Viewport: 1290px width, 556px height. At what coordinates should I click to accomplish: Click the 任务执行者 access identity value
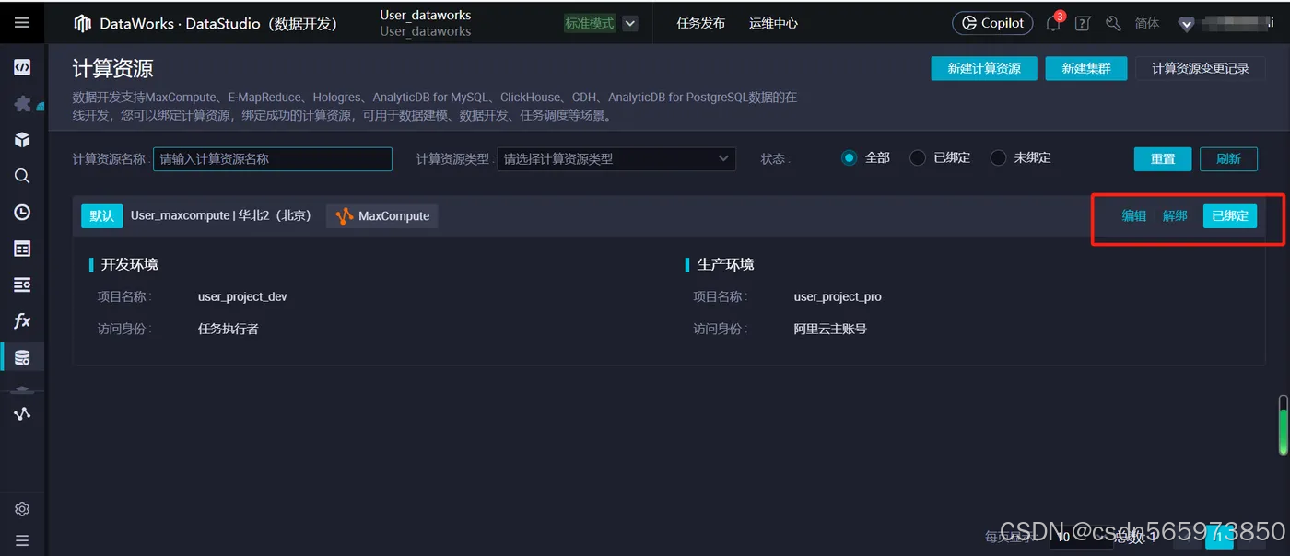coord(229,329)
